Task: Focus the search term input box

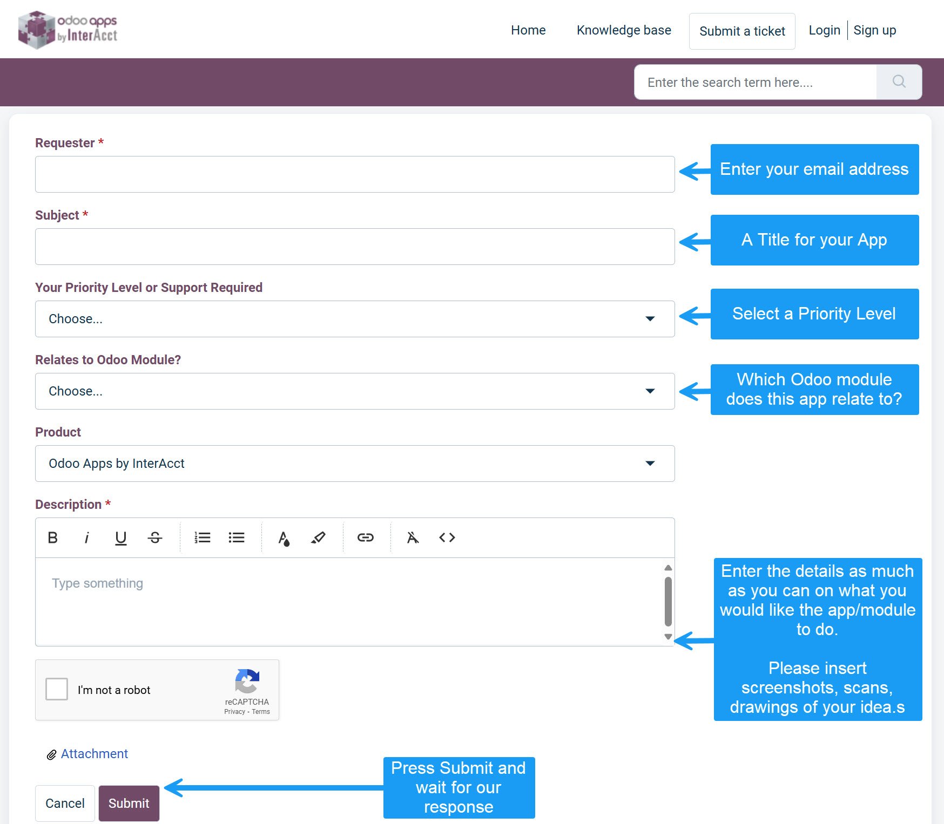Action: (756, 82)
